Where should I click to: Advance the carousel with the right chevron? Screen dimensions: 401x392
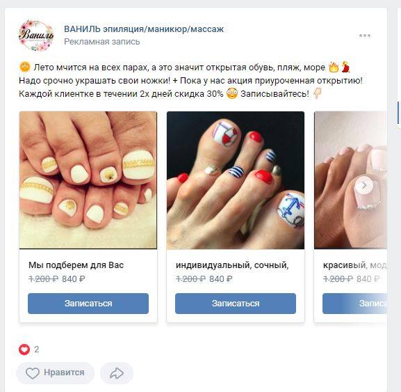coord(364,185)
